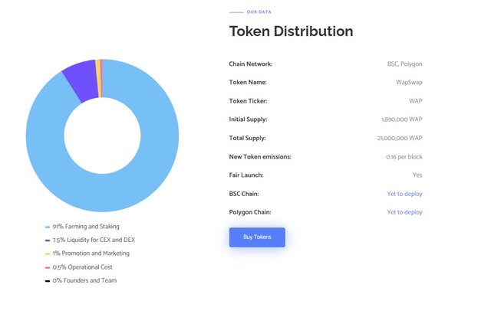Click the red Operational Cost legend swatch
Image resolution: width=491 pixels, height=314 pixels.
(x=48, y=267)
